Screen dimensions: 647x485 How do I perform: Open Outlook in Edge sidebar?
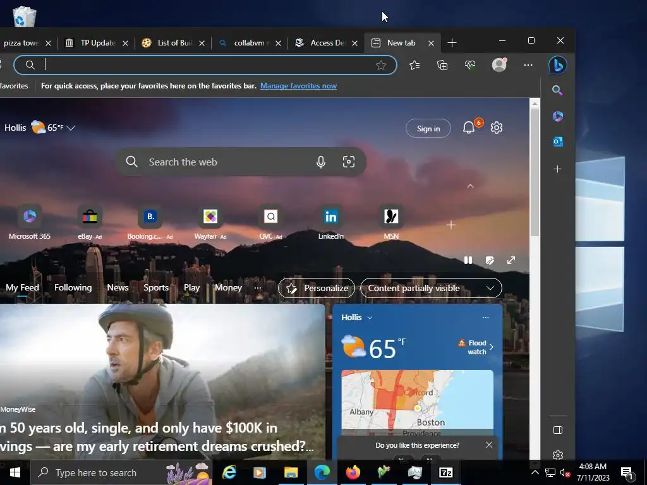point(557,141)
